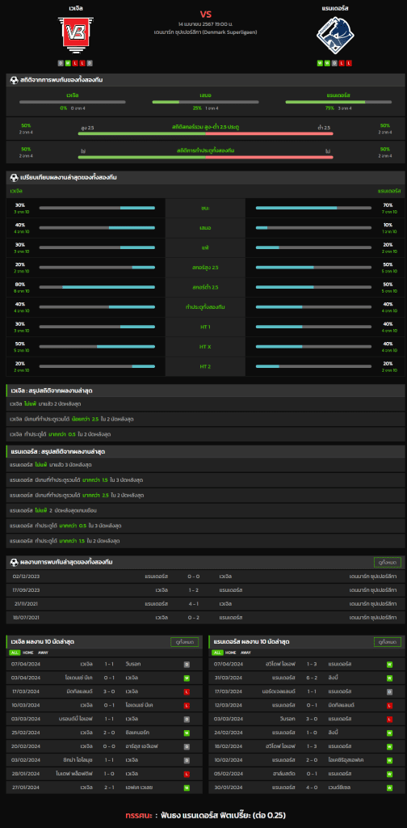Viewport: 407px width, 828px height.
Task: Click soccer ball icon beside latest head-to-head results header
Action: tap(15, 561)
